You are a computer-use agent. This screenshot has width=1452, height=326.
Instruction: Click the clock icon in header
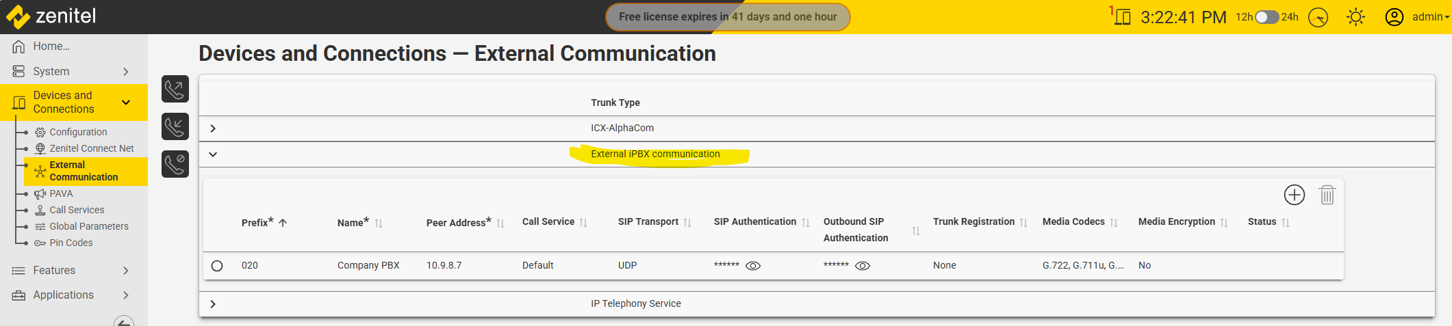[x=1318, y=17]
